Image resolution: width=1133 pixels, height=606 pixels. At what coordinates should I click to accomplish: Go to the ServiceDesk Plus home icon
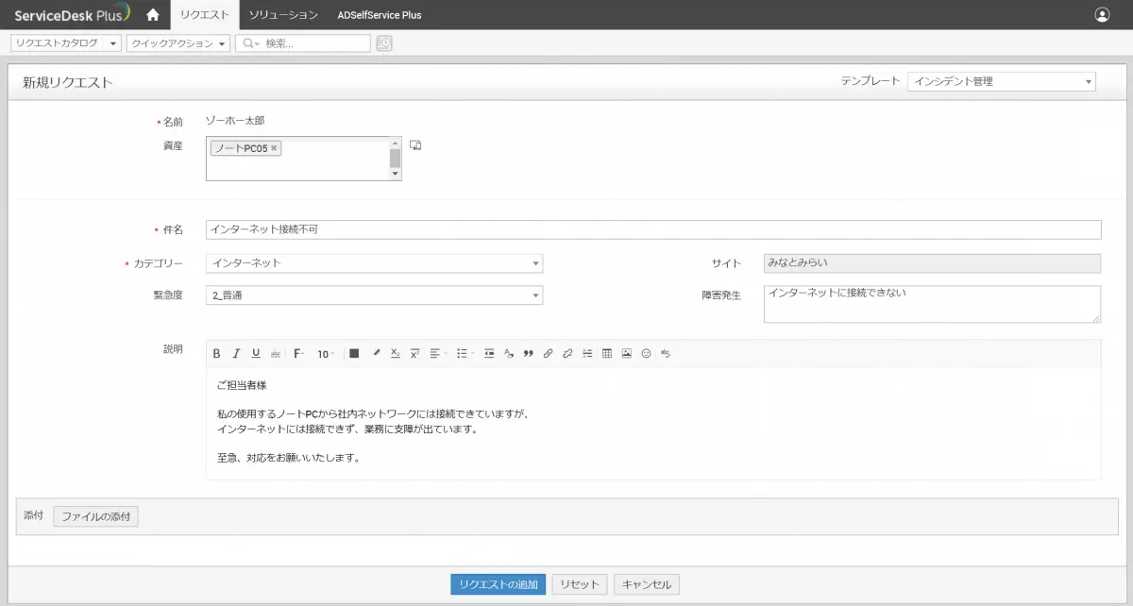pos(152,15)
